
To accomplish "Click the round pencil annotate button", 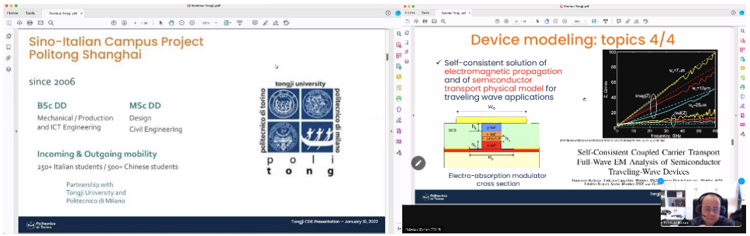I will click(x=417, y=163).
